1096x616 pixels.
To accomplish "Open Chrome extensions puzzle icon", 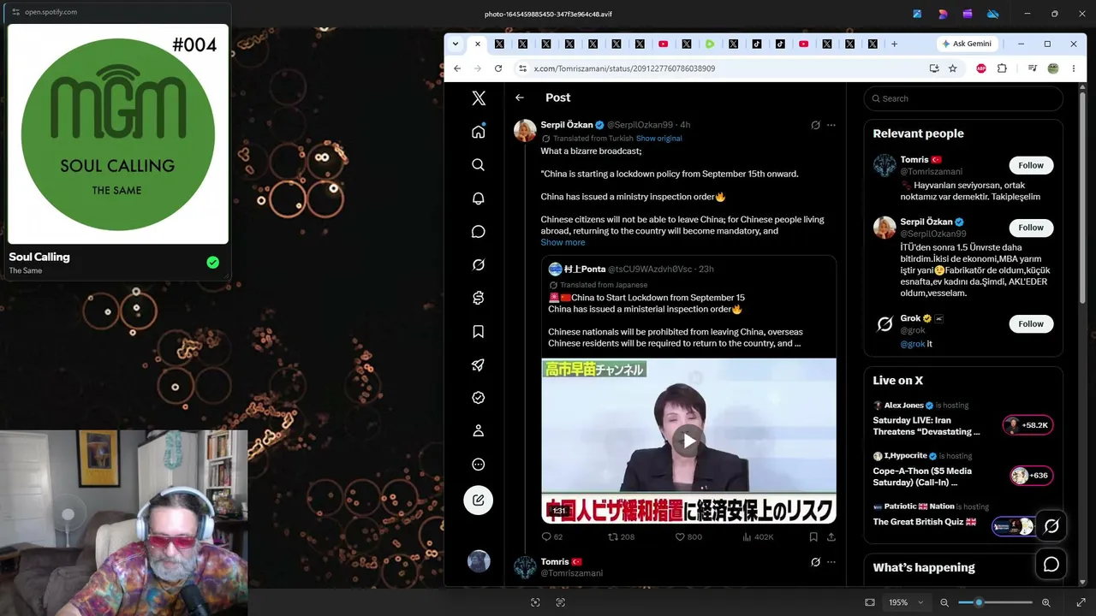I will coord(1002,68).
